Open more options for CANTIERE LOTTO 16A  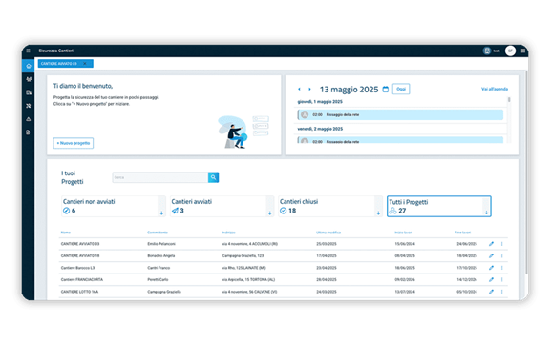pos(502,292)
